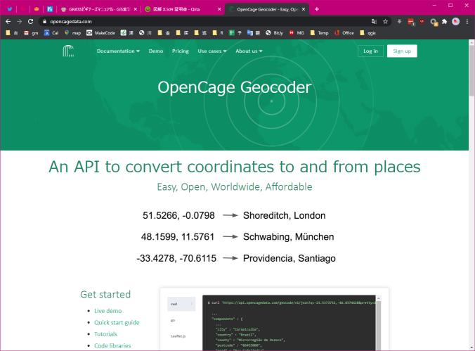This screenshot has width=475, height=351.
Task: Reload the page with the refresh icon
Action: click(x=30, y=22)
